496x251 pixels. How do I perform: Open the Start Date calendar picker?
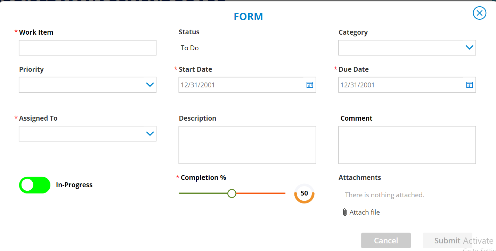pyautogui.click(x=309, y=85)
